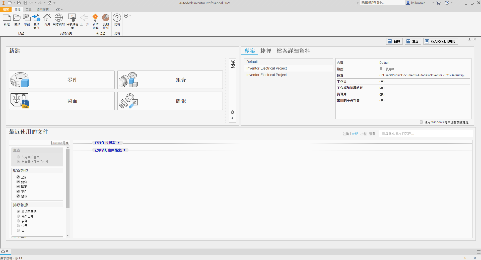Select 名稱 sort radio button

(18, 221)
